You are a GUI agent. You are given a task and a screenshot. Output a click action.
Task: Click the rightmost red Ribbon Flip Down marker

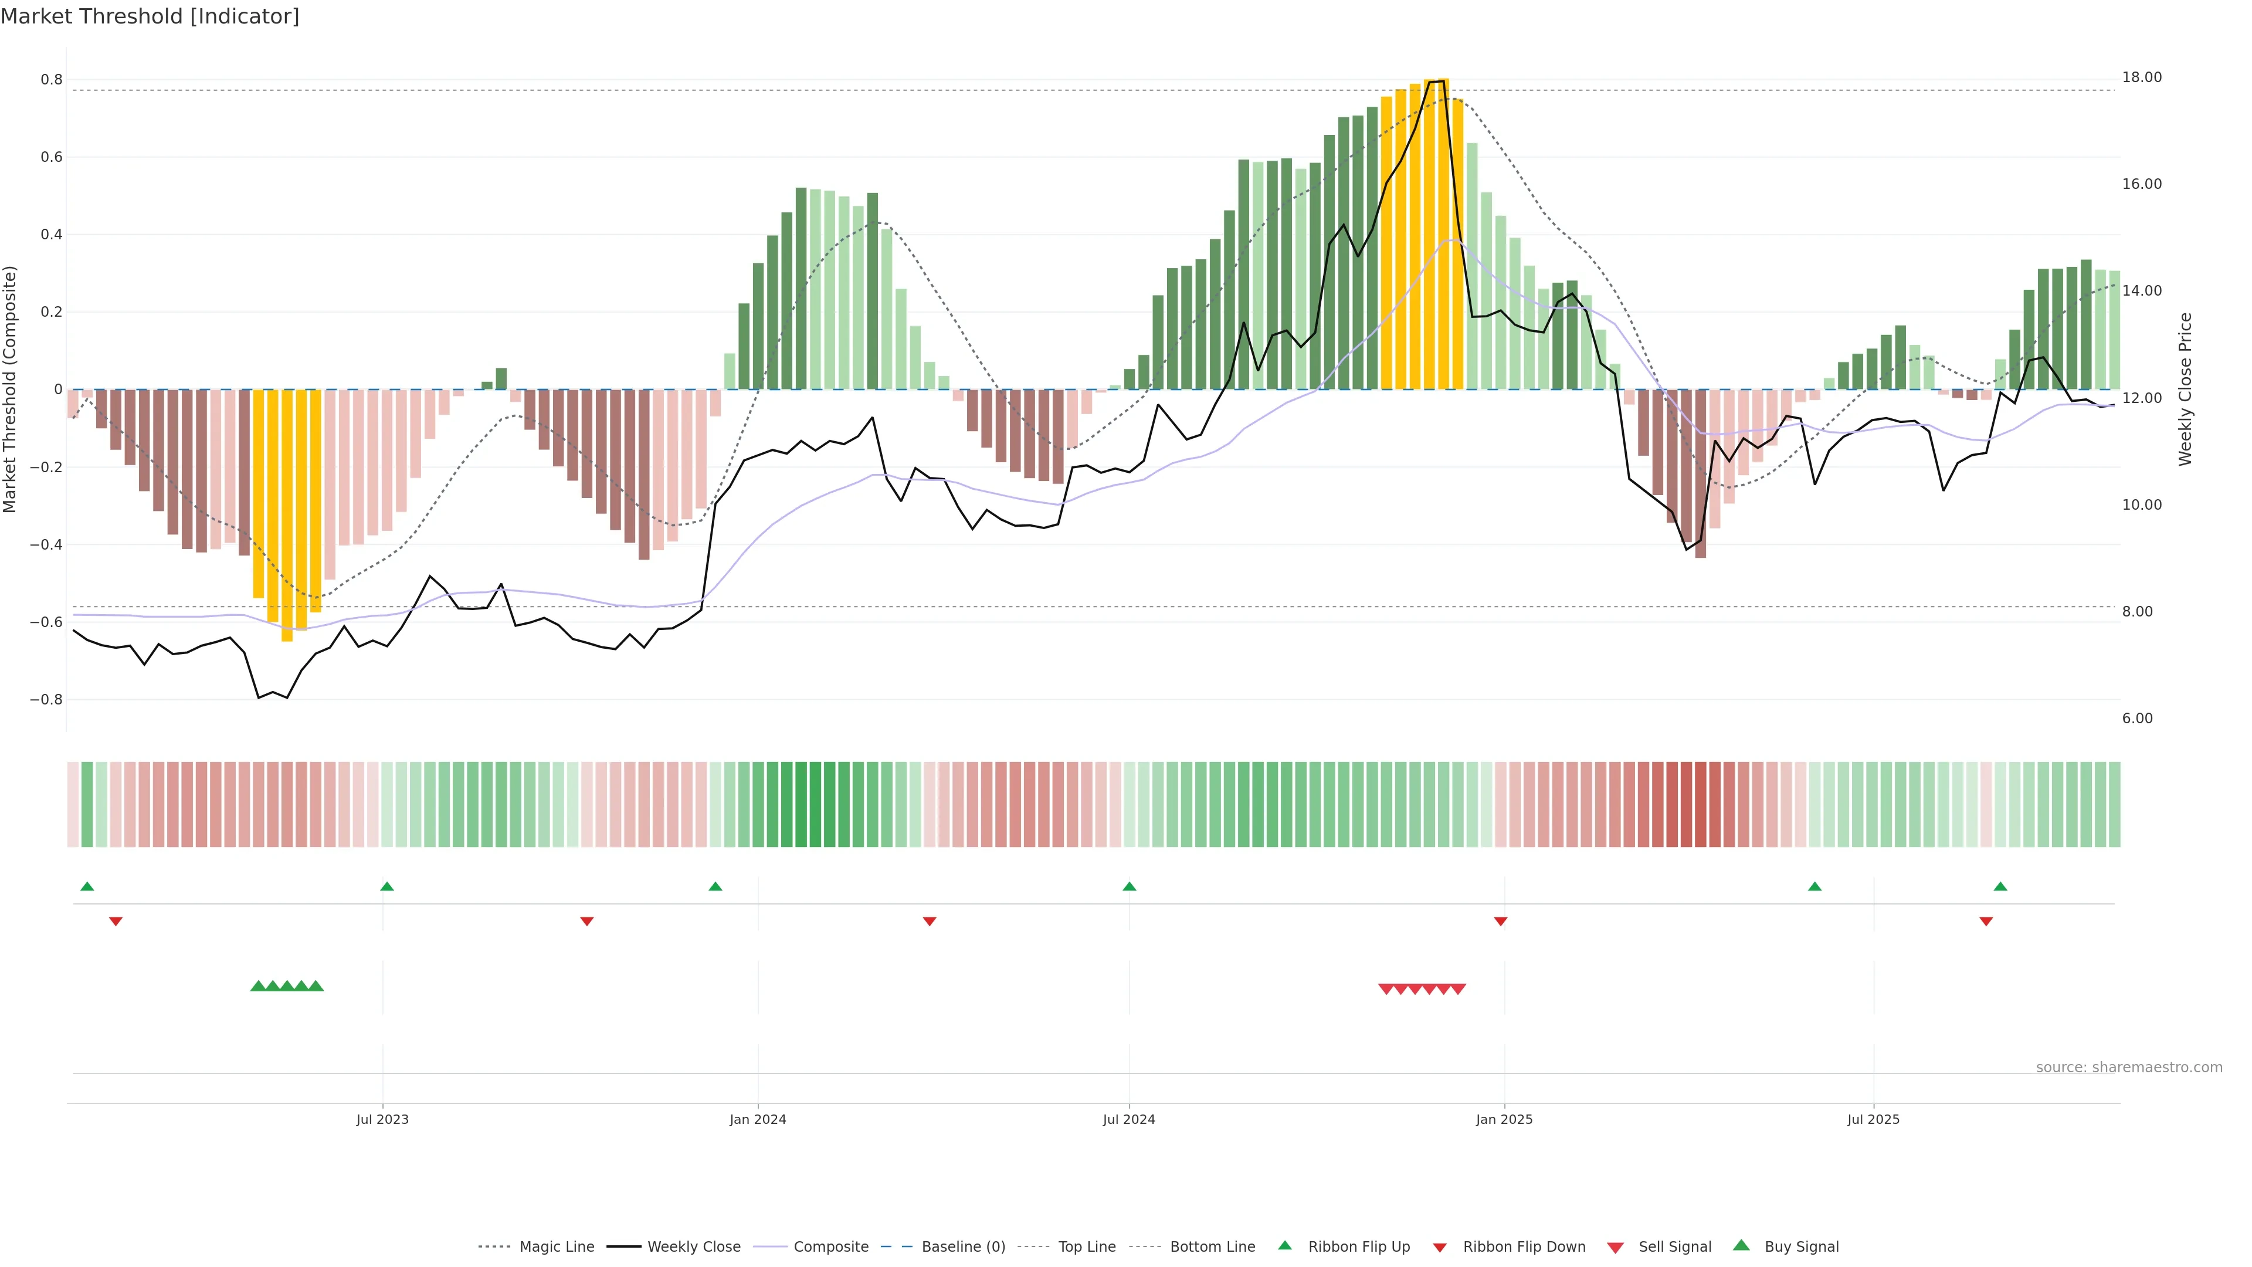(1985, 921)
